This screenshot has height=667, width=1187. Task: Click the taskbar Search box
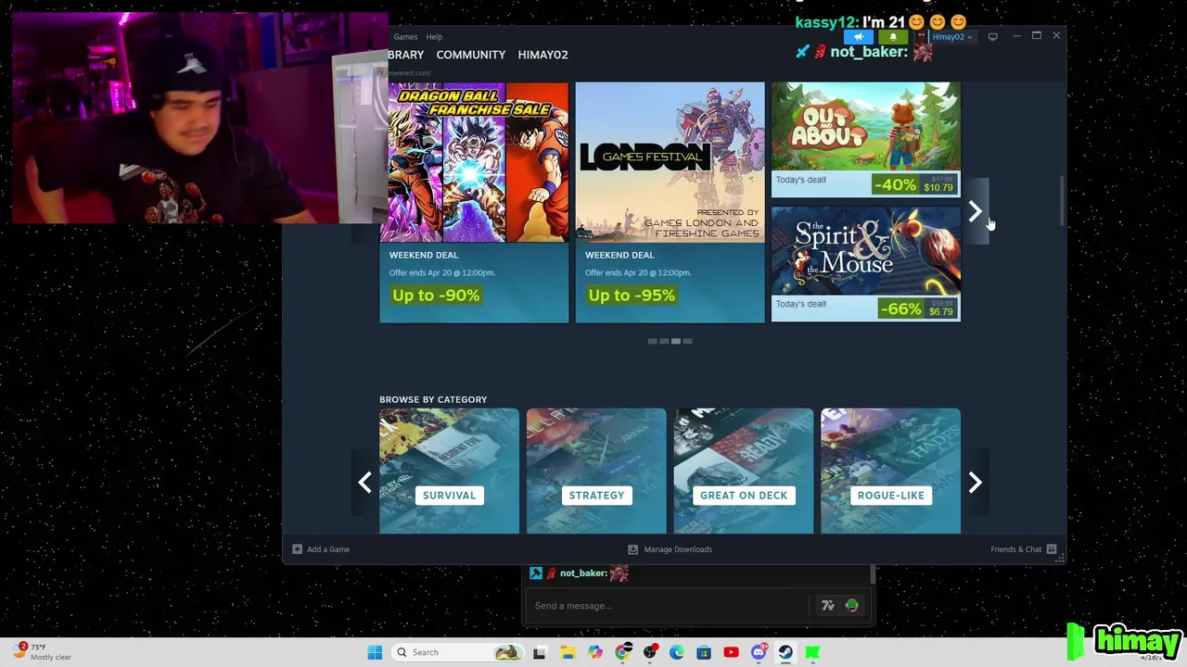456,652
